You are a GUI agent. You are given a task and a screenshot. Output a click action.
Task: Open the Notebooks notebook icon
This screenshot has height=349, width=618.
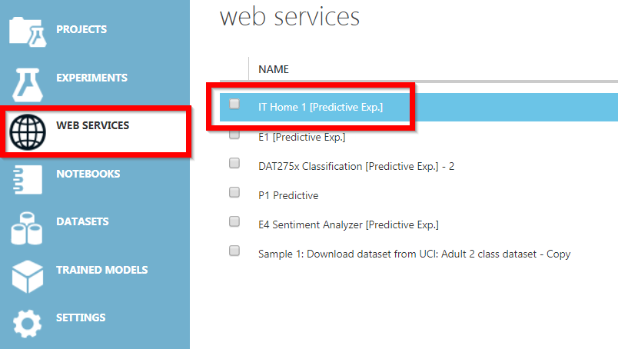pyautogui.click(x=27, y=180)
